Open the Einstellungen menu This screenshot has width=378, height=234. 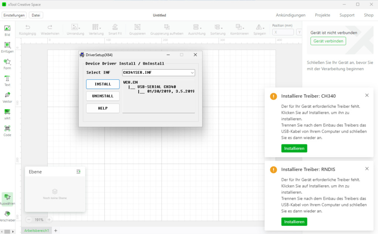[14, 15]
